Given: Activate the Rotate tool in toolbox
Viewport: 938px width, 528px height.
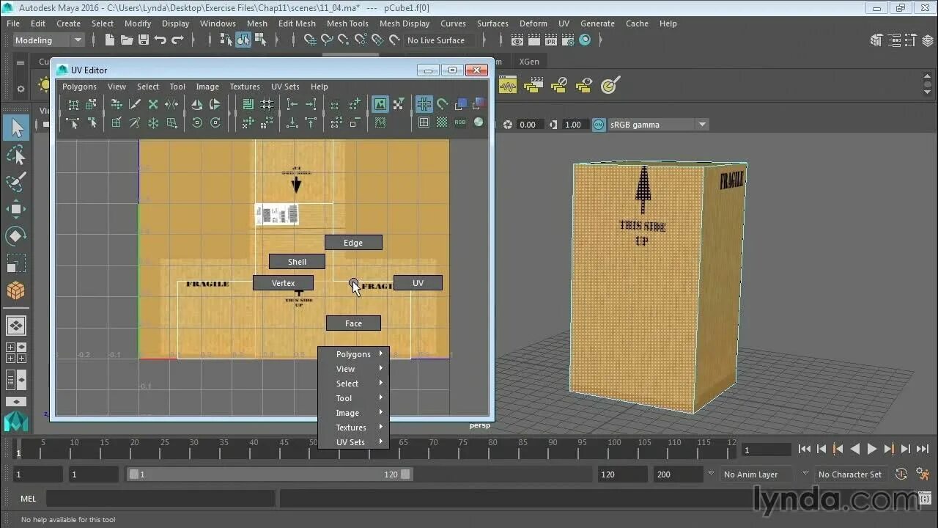Looking at the screenshot, I should [x=16, y=236].
